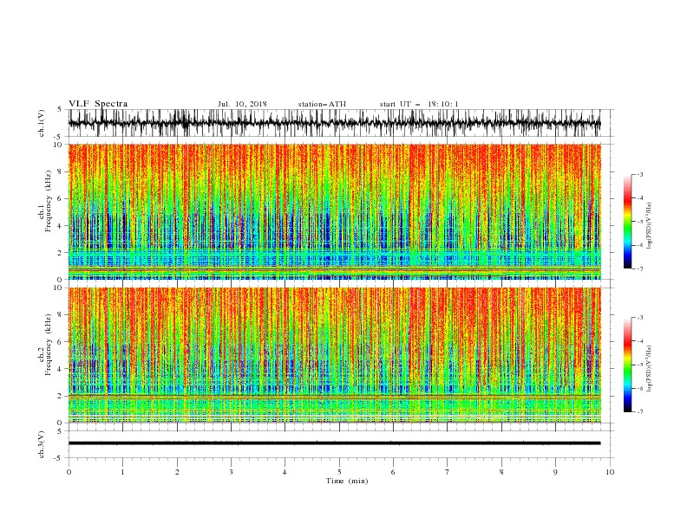Click the time axis tick label "7"
Image resolution: width=687 pixels, height=530 pixels.
tap(448, 472)
